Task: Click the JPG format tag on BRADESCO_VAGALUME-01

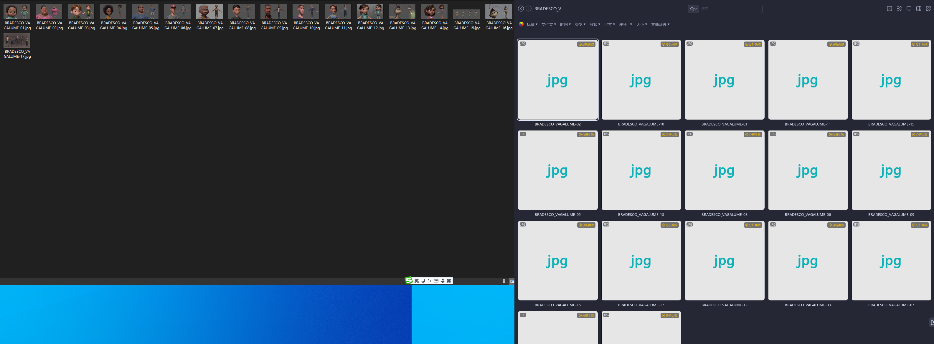Action: tap(690, 44)
